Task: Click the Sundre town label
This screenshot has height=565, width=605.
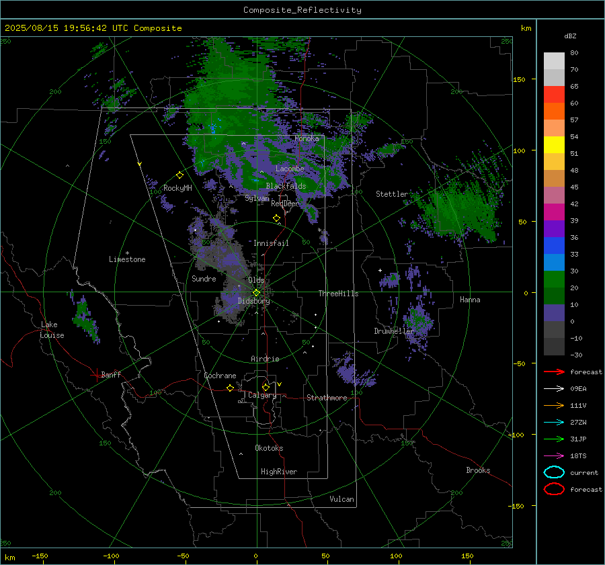Action: click(204, 279)
